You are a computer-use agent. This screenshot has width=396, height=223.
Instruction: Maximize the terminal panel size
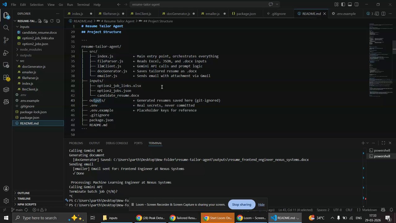[383, 143]
